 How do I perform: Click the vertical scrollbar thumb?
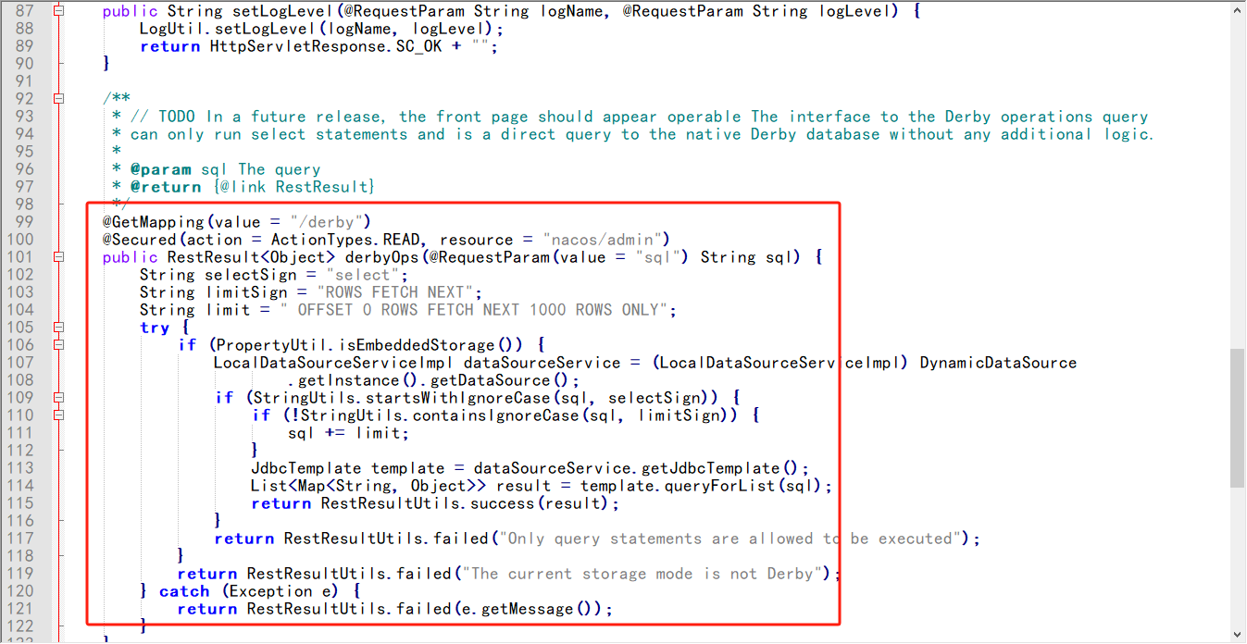coord(1237,416)
